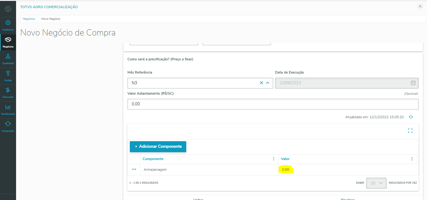
Task: Sort by Valor column header
Action: click(285, 159)
